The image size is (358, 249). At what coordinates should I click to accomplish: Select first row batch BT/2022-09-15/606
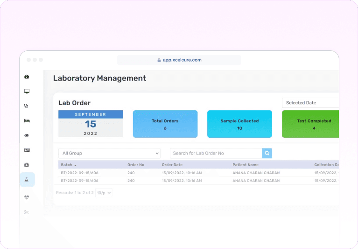[x=79, y=173]
